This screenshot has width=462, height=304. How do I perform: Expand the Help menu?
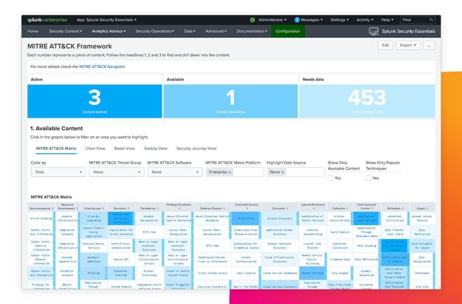coord(387,20)
